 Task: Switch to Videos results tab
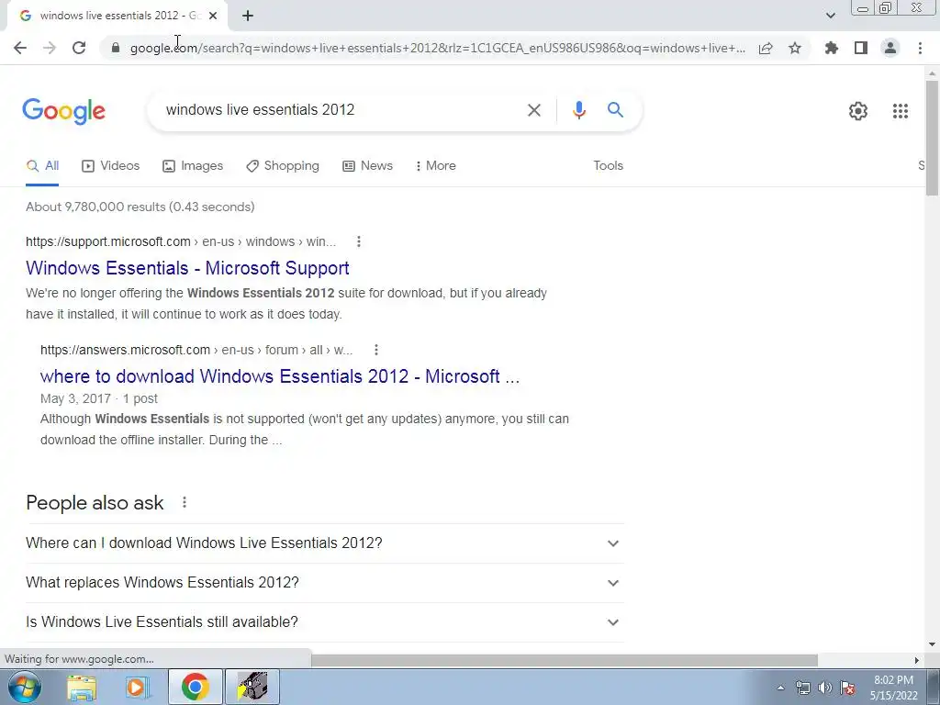[x=111, y=166]
